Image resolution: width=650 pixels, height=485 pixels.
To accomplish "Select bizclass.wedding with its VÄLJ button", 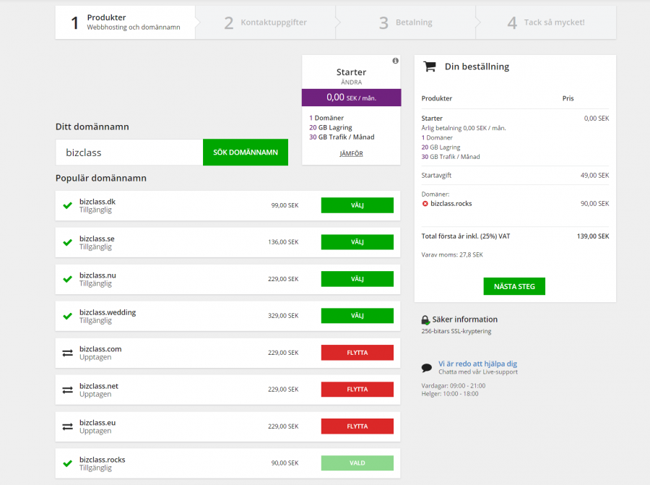I will tap(357, 316).
